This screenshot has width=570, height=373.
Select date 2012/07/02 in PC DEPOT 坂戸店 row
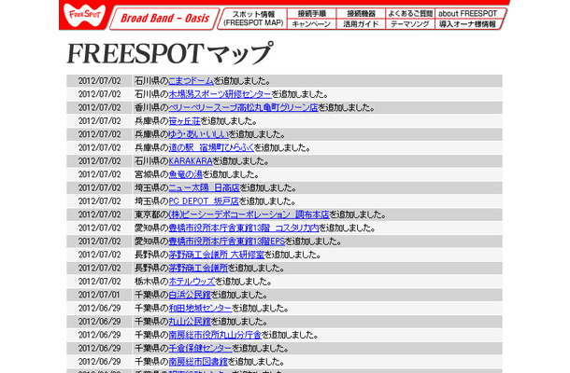pos(100,201)
